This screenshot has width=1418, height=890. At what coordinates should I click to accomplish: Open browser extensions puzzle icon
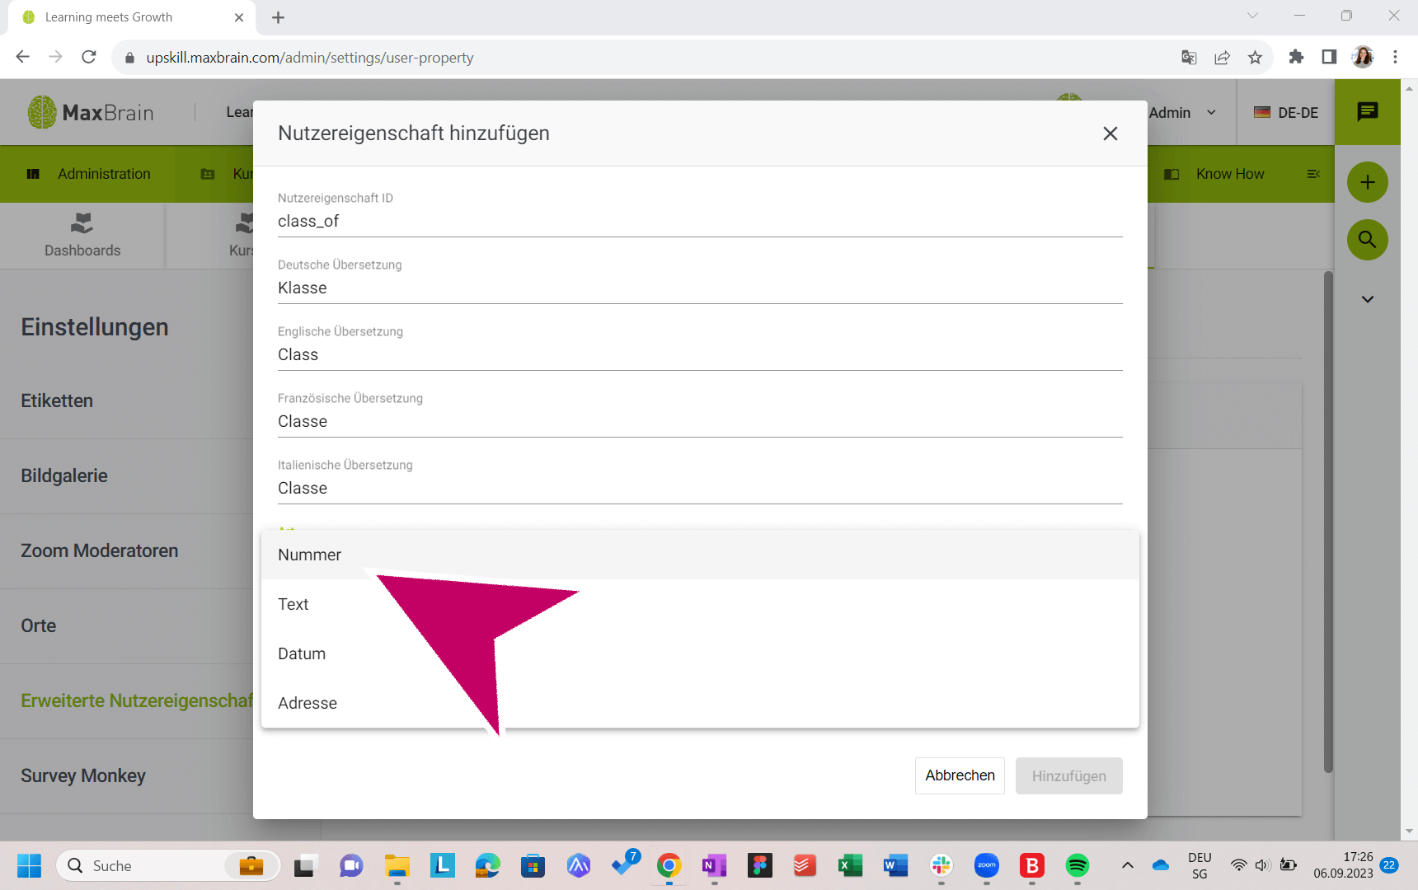(1296, 57)
